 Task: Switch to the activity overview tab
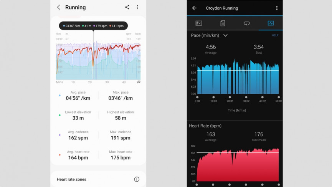coord(199,23)
